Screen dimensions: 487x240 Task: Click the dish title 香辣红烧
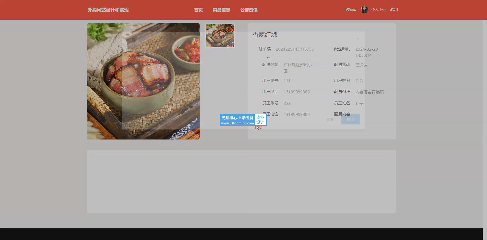coord(265,35)
